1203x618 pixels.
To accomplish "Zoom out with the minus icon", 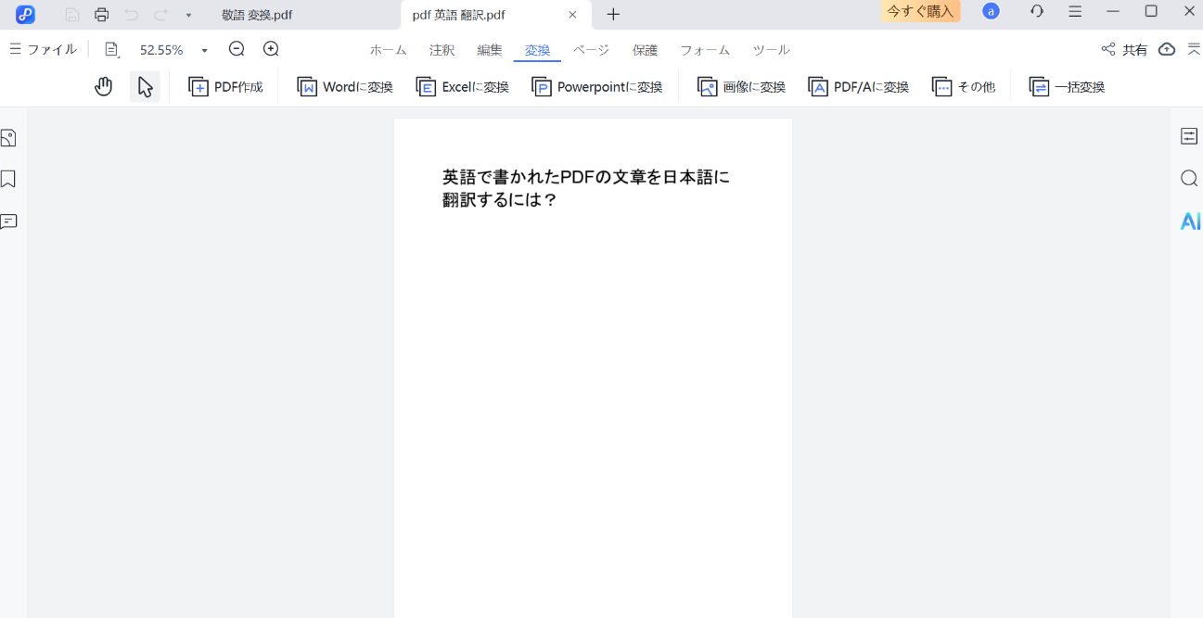I will [x=237, y=48].
